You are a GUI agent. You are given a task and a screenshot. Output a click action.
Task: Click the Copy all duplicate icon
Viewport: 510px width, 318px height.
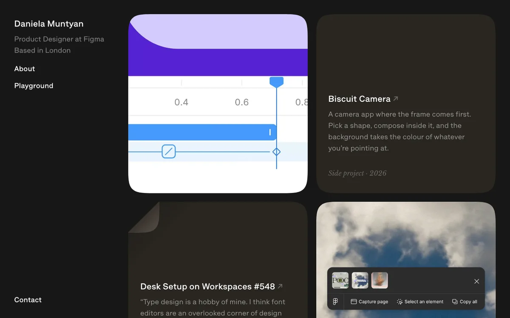pos(455,301)
